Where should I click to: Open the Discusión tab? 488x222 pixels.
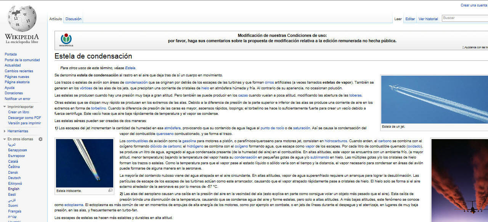[73, 19]
